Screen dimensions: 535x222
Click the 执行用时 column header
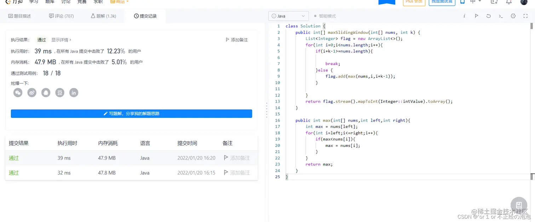pyautogui.click(x=67, y=143)
